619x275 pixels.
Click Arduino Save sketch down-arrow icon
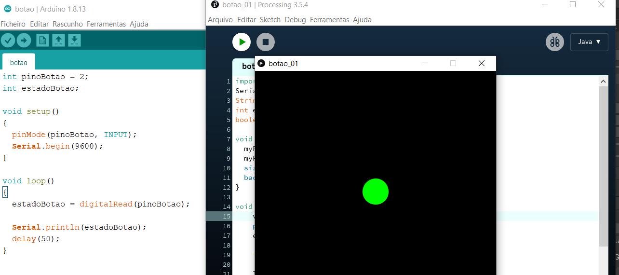(x=74, y=41)
